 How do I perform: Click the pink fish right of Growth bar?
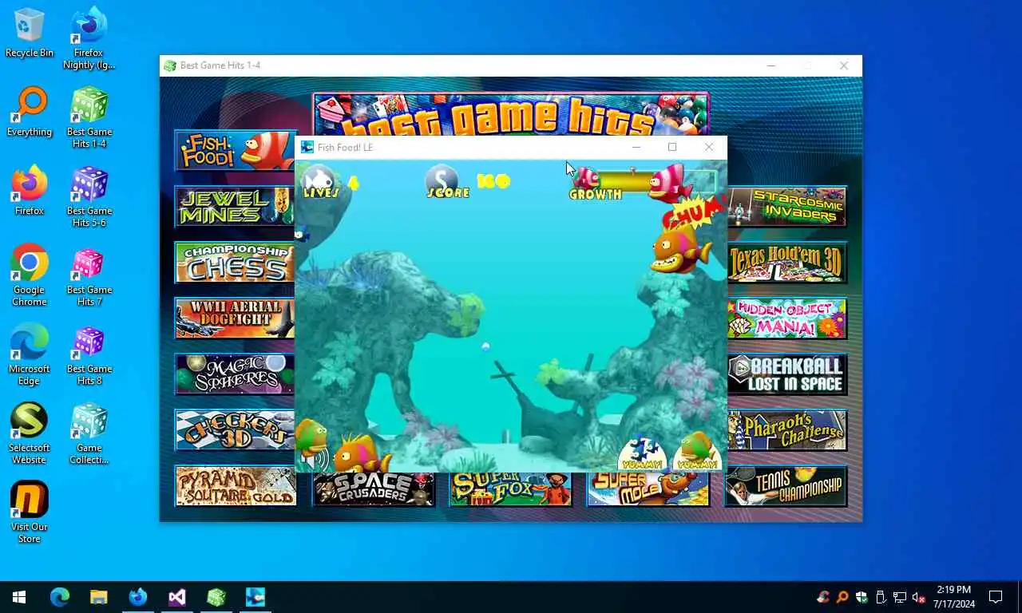[x=671, y=183]
